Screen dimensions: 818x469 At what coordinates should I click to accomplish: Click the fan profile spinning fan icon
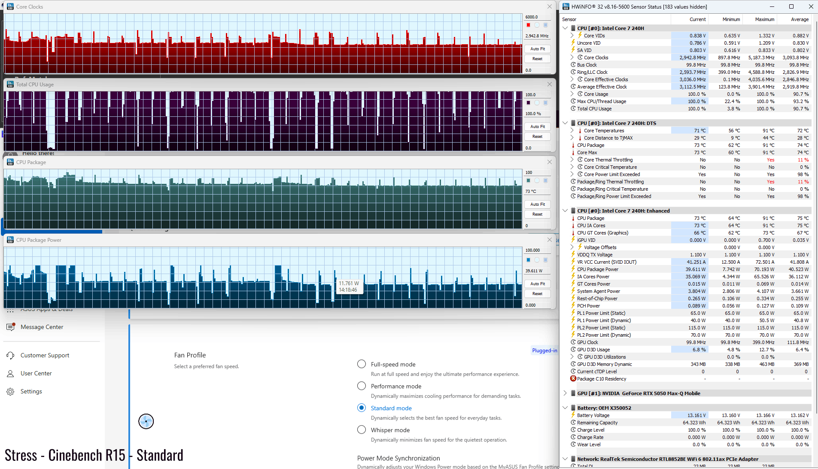pos(146,421)
